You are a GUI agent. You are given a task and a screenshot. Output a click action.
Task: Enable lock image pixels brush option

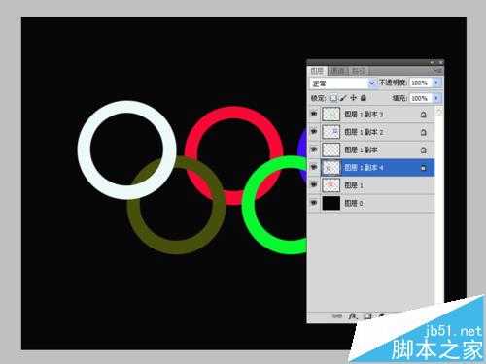tap(343, 98)
